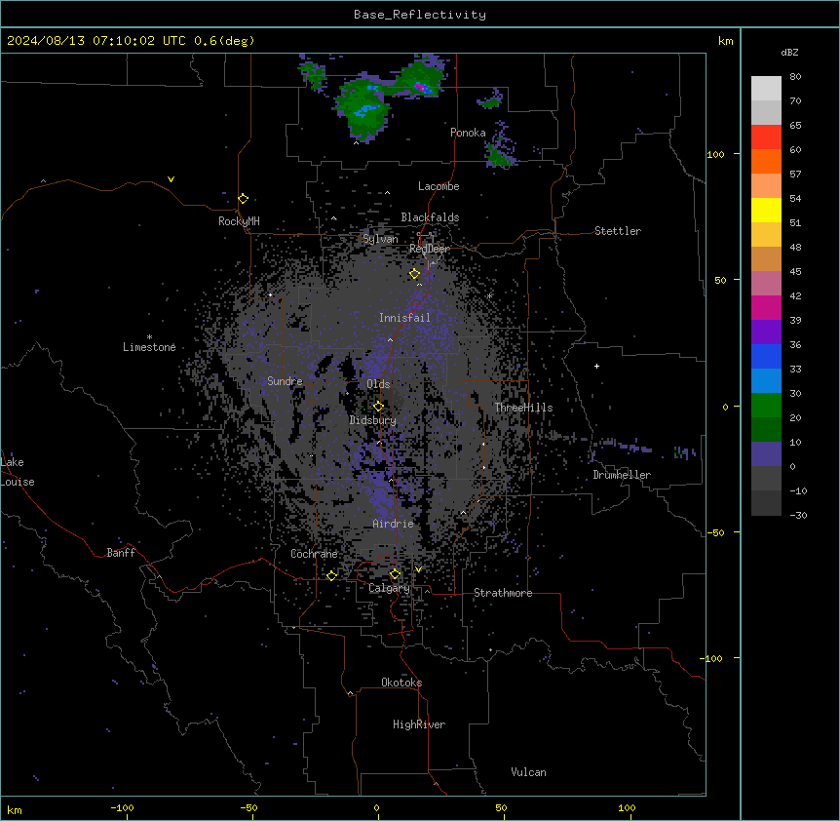840x821 pixels.
Task: Select the orange 57-60 dBZ legend swatch
Action: pos(766,161)
